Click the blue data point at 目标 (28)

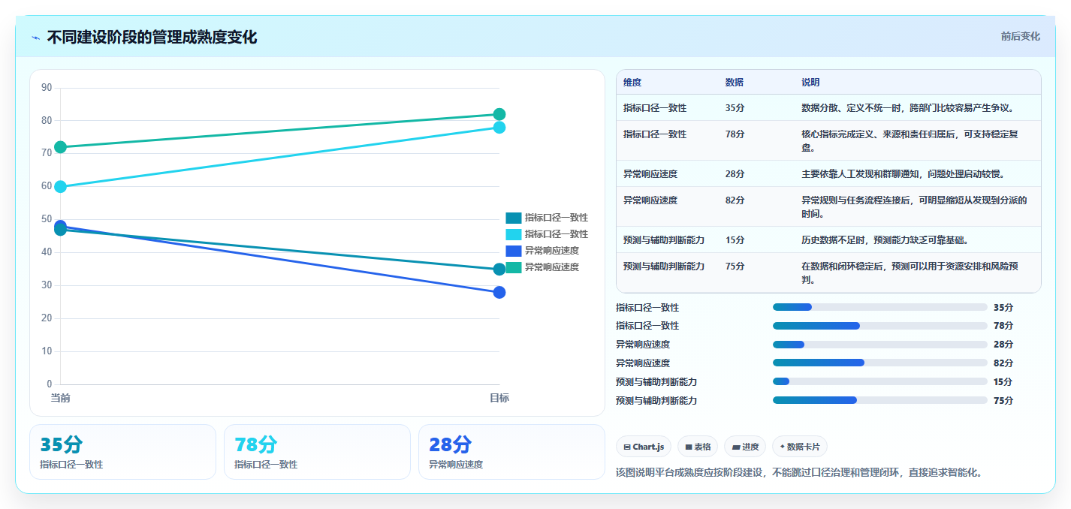499,292
